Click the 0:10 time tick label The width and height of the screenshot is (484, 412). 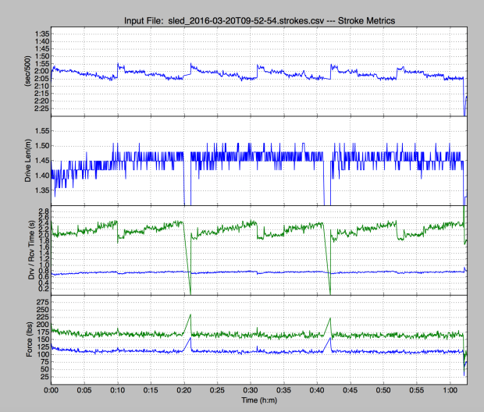(x=118, y=388)
